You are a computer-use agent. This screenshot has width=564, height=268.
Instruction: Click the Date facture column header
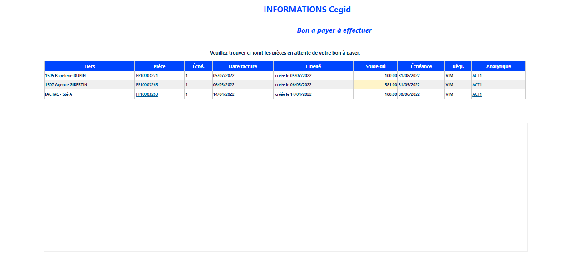pos(243,66)
